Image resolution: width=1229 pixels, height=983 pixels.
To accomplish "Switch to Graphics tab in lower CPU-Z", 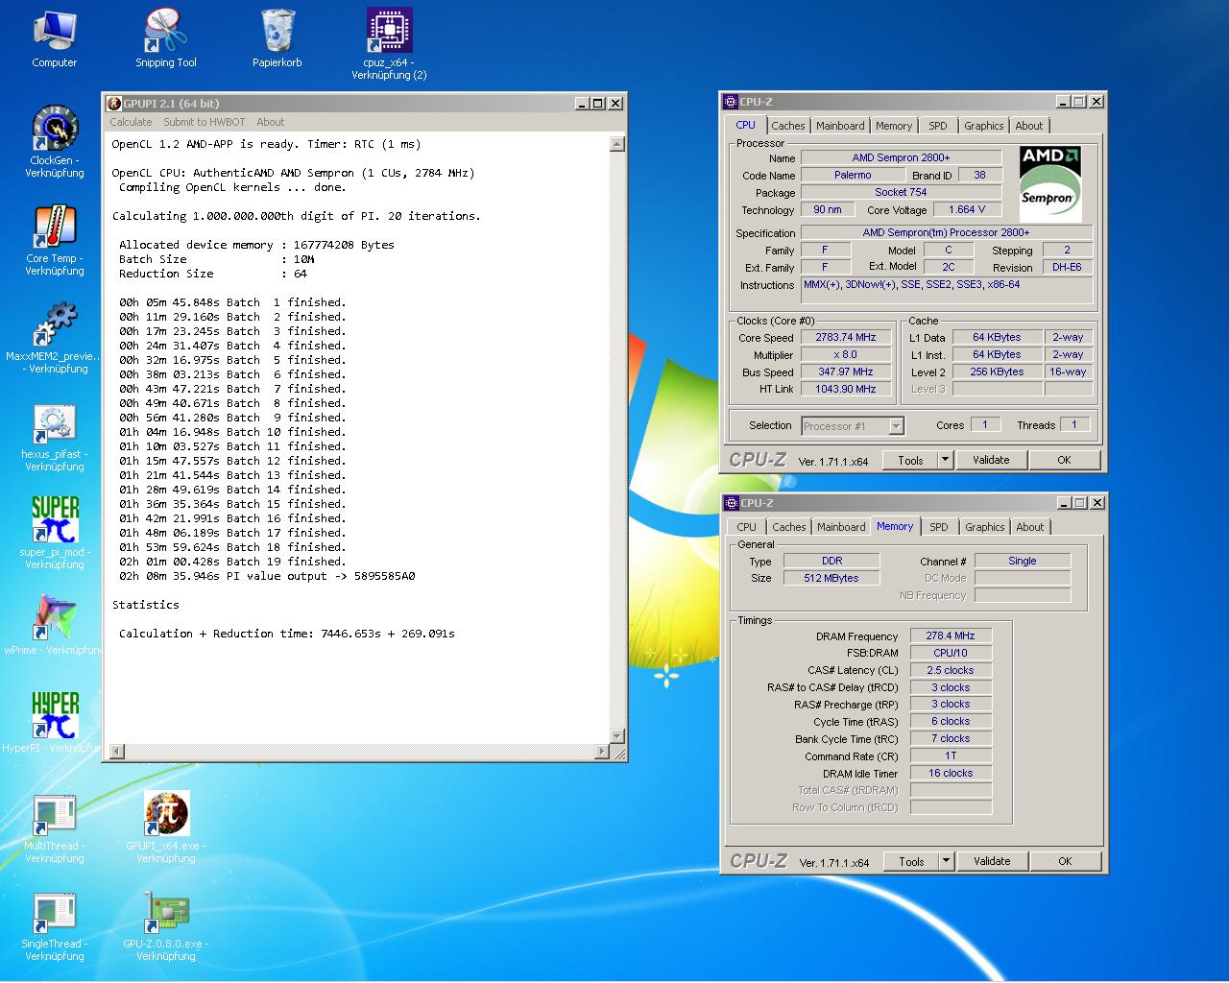I will (x=985, y=527).
